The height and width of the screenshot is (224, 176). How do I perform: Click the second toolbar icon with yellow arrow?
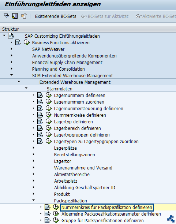tap(15, 16)
